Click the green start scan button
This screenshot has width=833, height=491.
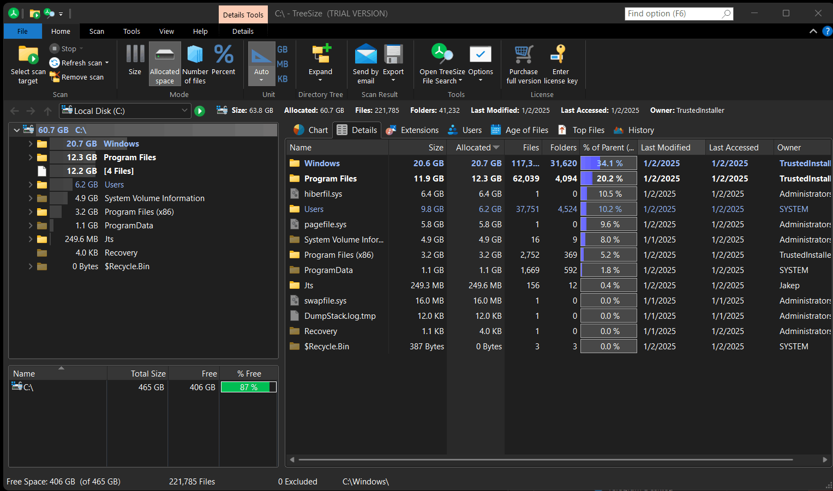tap(200, 111)
